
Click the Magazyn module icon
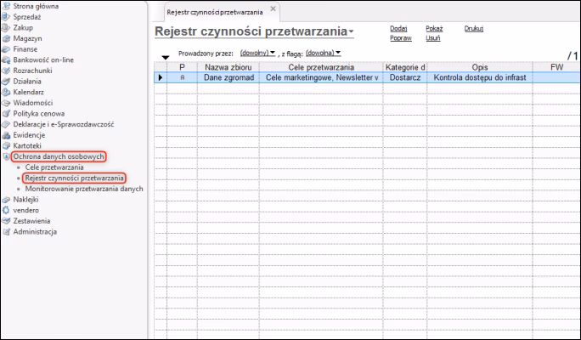click(6, 38)
